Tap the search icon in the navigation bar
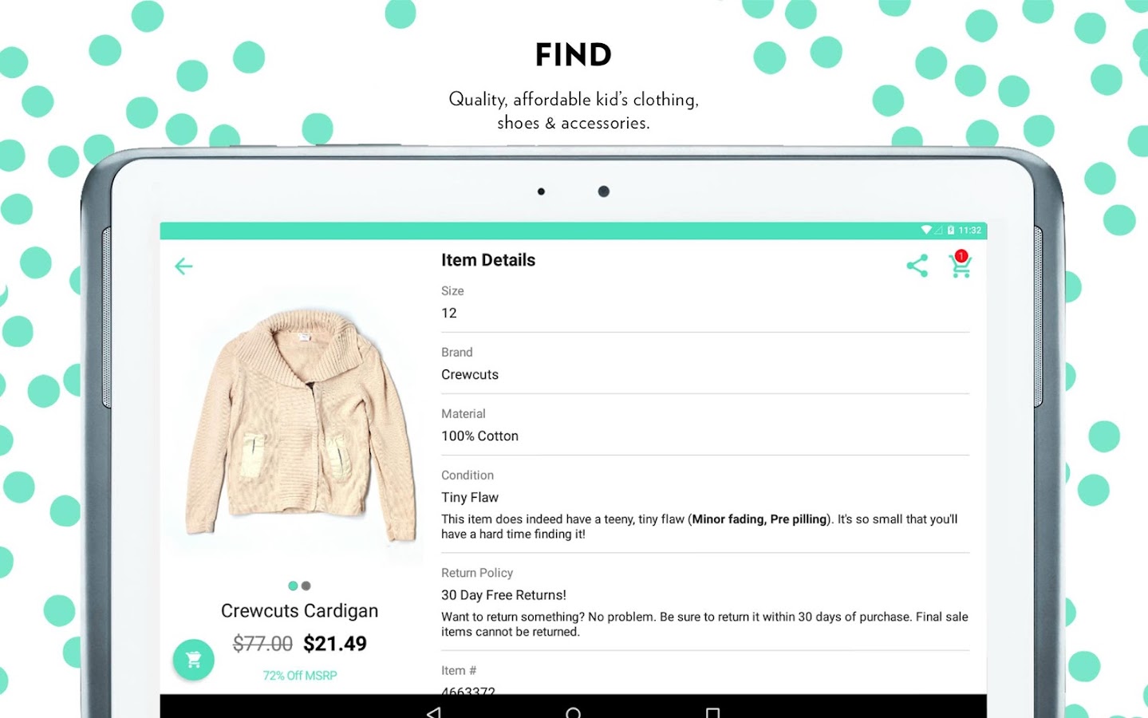The height and width of the screenshot is (718, 1148). click(574, 712)
